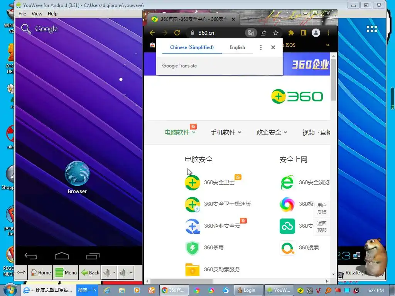
Task: Click the share page icon
Action: click(x=263, y=33)
